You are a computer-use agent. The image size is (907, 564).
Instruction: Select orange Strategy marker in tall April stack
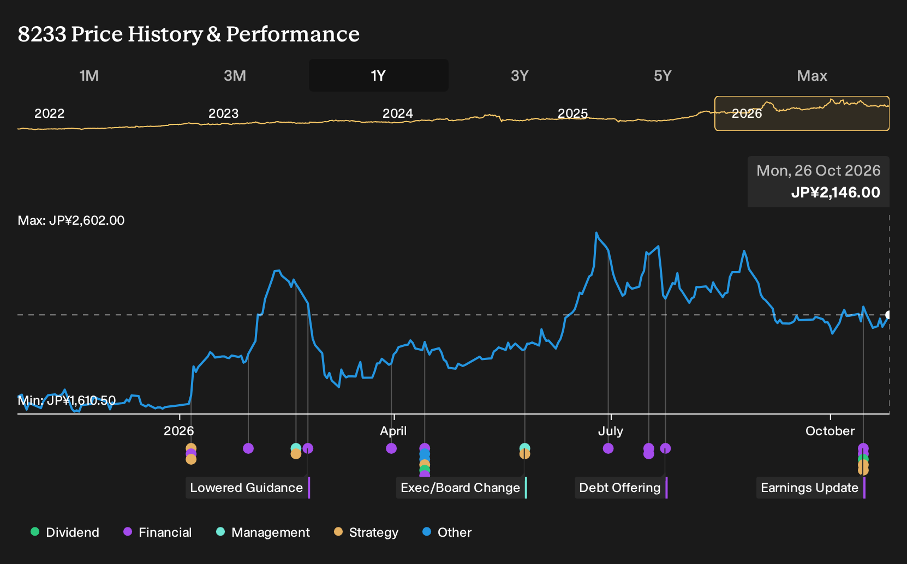click(425, 465)
